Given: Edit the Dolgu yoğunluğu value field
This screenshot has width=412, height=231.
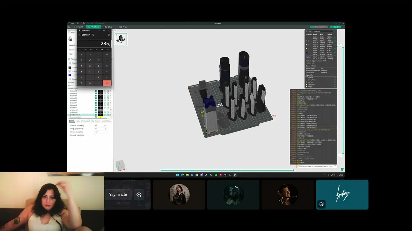Looking at the screenshot, I should point(100,129).
